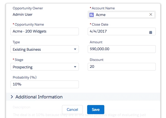166x118 pixels.
Task: Click the Probability (%) field
Action: click(45, 84)
